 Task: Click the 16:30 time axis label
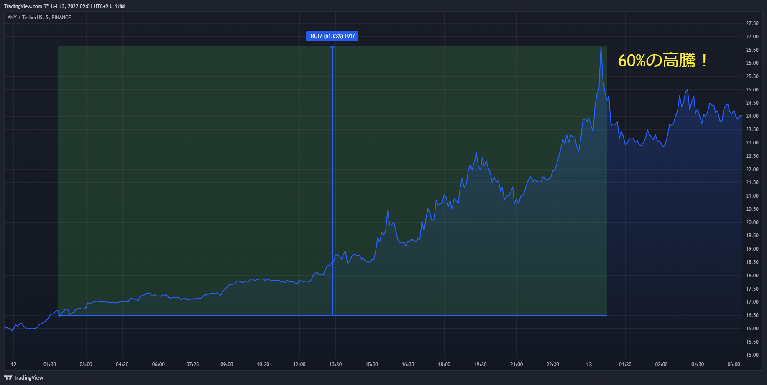[408, 365]
